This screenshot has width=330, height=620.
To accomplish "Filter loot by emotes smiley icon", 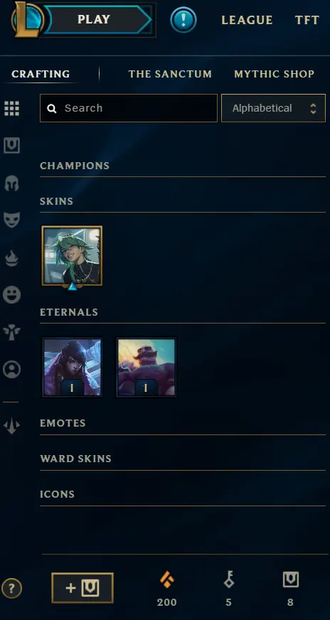I will click(12, 294).
